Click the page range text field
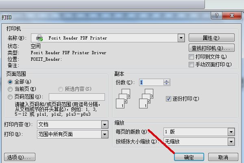This screenshot has height=163, width=244. click(x=77, y=97)
